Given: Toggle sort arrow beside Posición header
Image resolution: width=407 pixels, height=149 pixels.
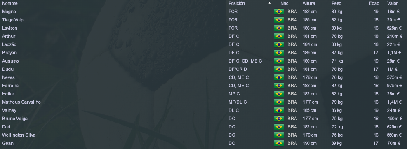Looking at the screenshot, I should (x=269, y=3).
